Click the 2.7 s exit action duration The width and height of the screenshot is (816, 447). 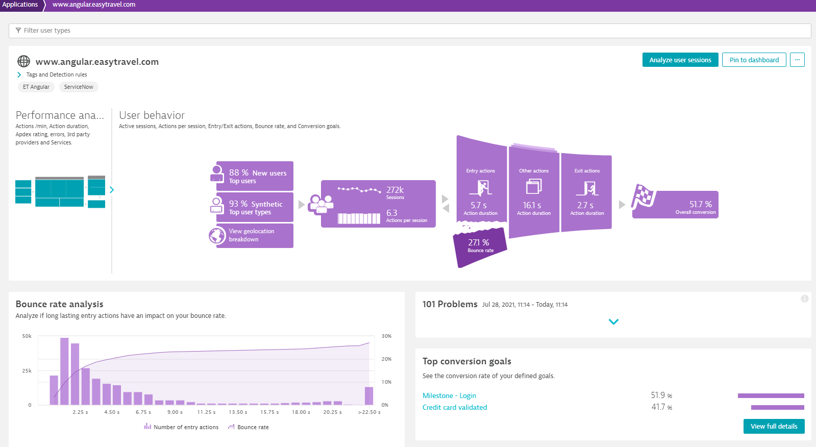[585, 205]
